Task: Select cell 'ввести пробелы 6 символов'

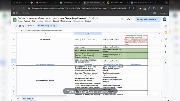Action: click(88, 40)
